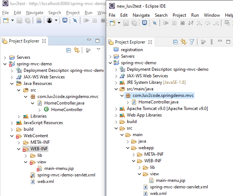Select spring-mvc-demo-servlet.xml in left explorer
The width and height of the screenshot is (233, 196).
(66, 175)
